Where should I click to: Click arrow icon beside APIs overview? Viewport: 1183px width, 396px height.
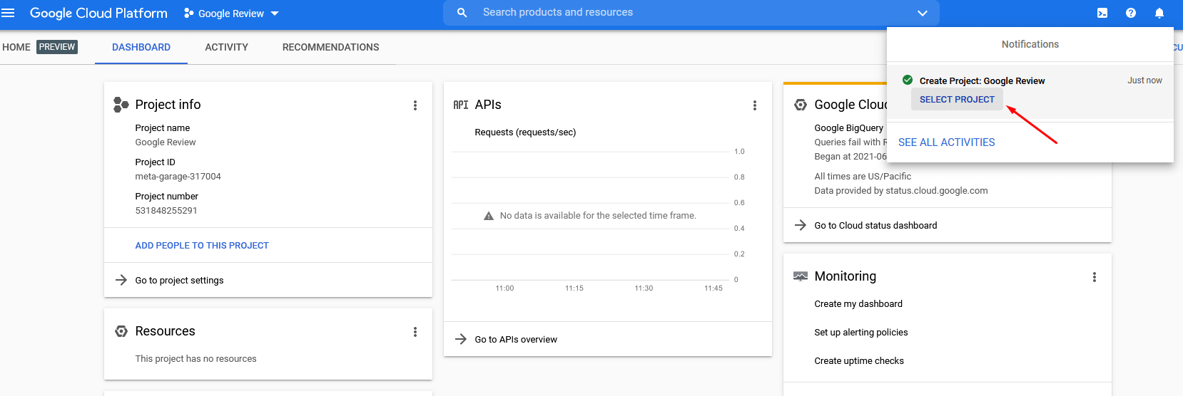(x=461, y=339)
